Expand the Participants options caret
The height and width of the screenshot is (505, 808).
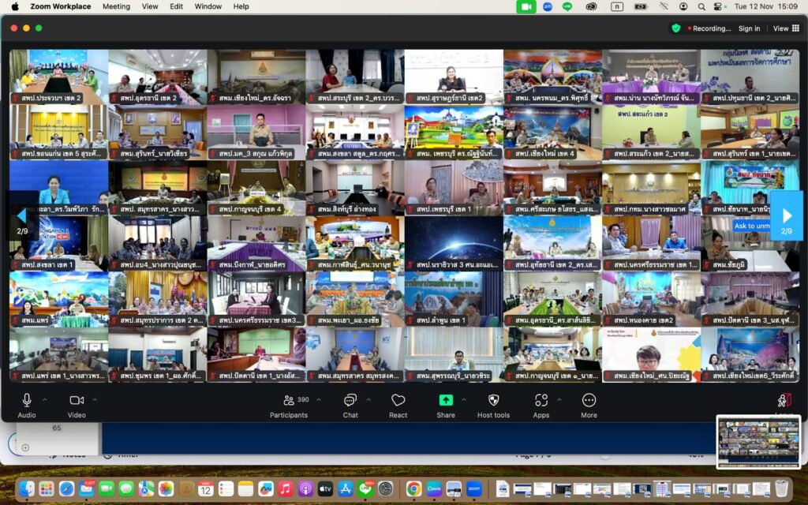[319, 400]
